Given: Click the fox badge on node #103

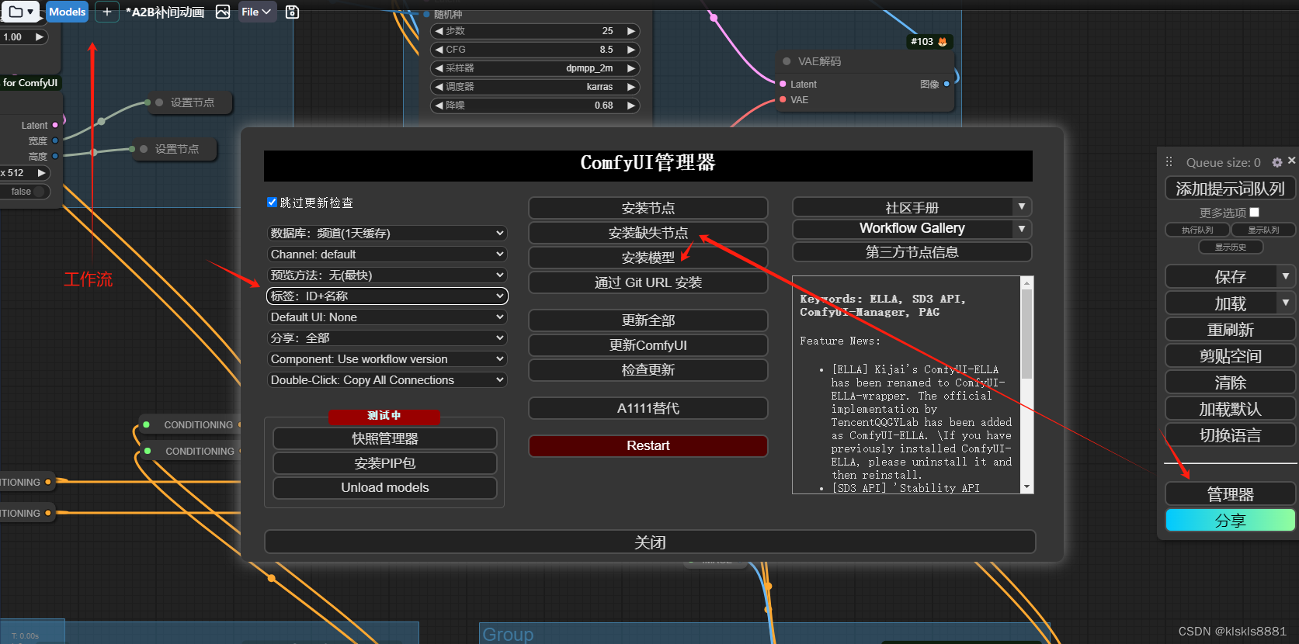Looking at the screenshot, I should (x=943, y=42).
